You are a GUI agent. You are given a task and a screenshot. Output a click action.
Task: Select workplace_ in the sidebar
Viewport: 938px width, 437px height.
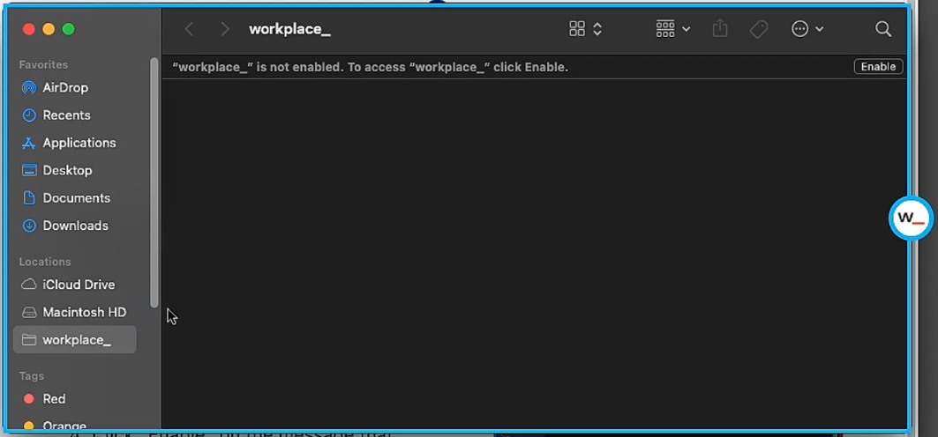(76, 340)
